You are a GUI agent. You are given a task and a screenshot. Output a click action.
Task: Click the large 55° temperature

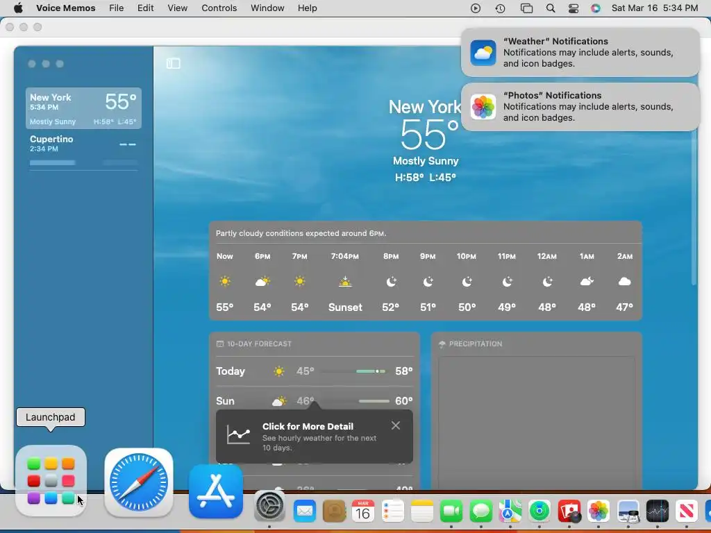point(429,135)
